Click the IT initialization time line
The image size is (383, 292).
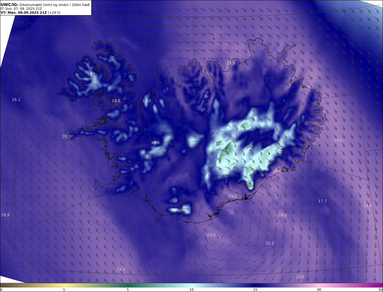(22, 9)
